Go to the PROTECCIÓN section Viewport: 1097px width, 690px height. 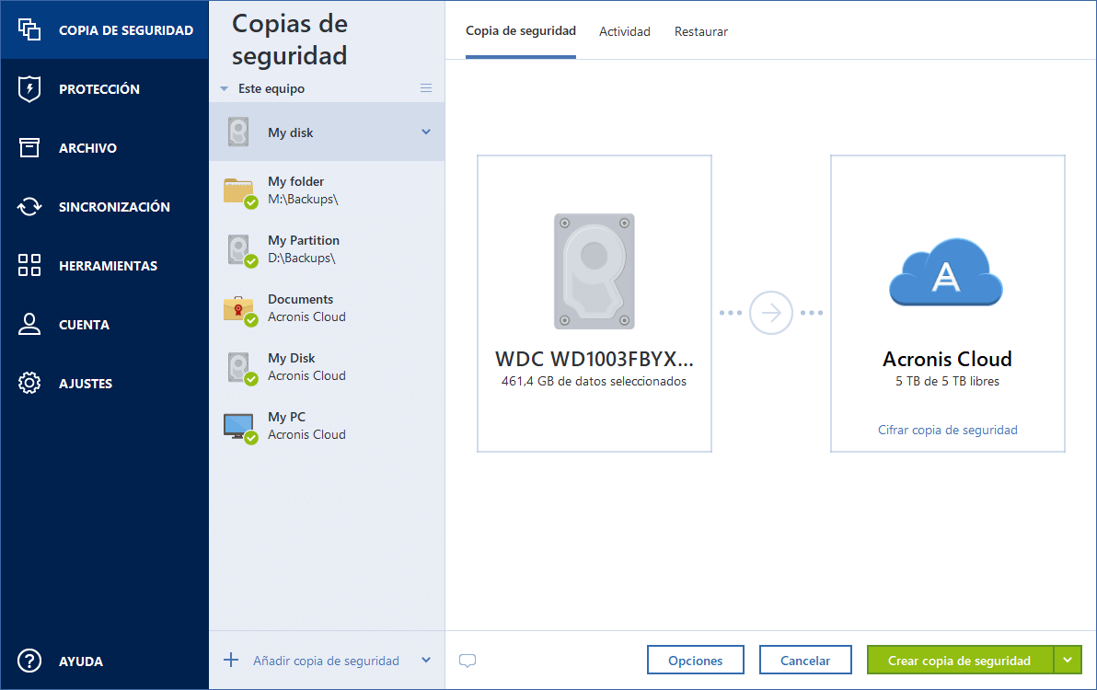tap(104, 89)
